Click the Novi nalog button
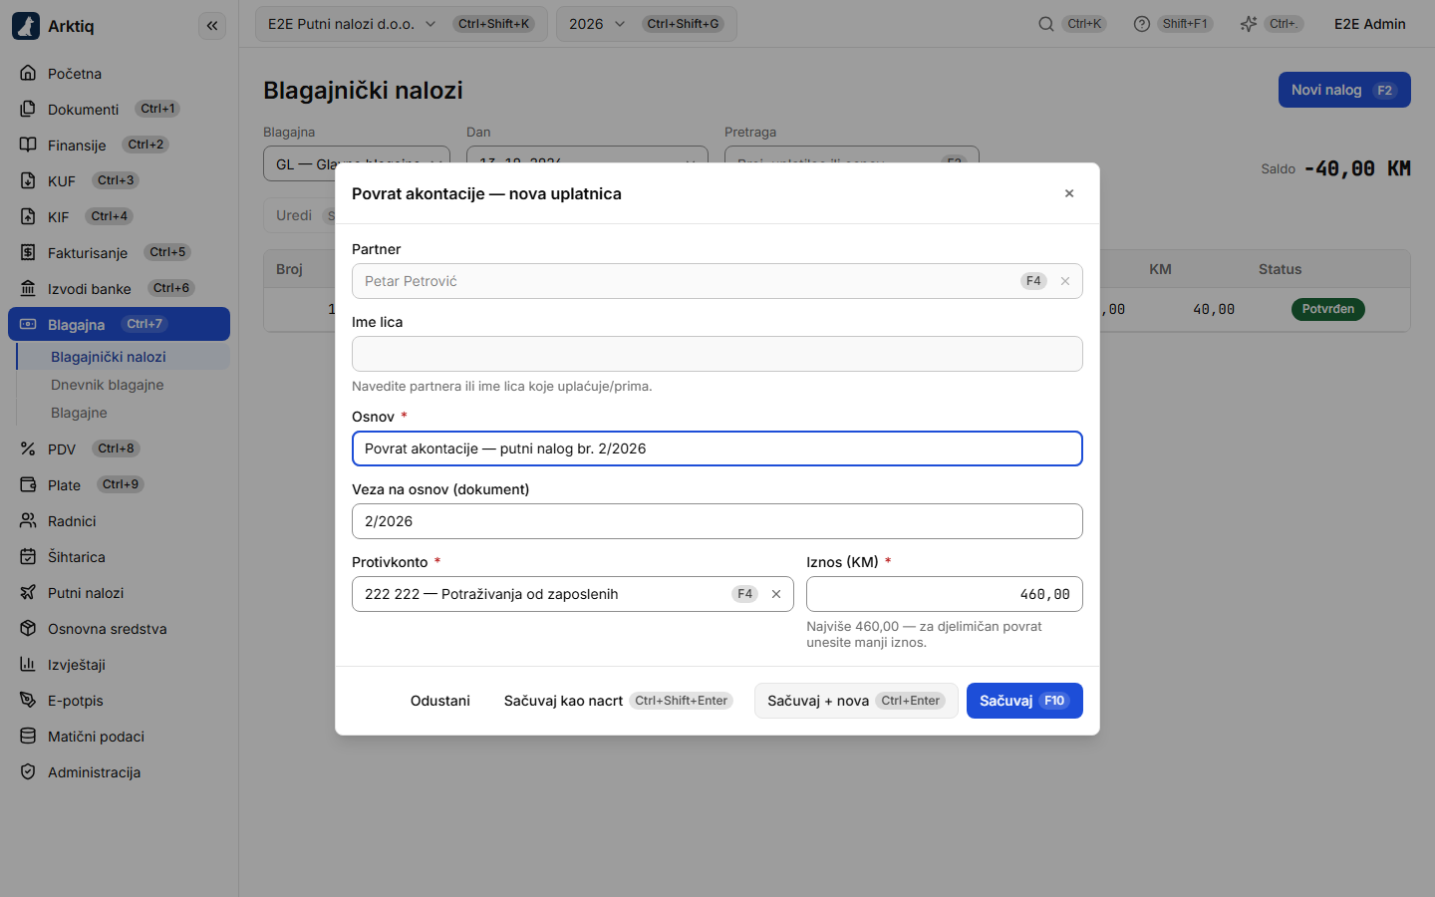 (x=1344, y=90)
